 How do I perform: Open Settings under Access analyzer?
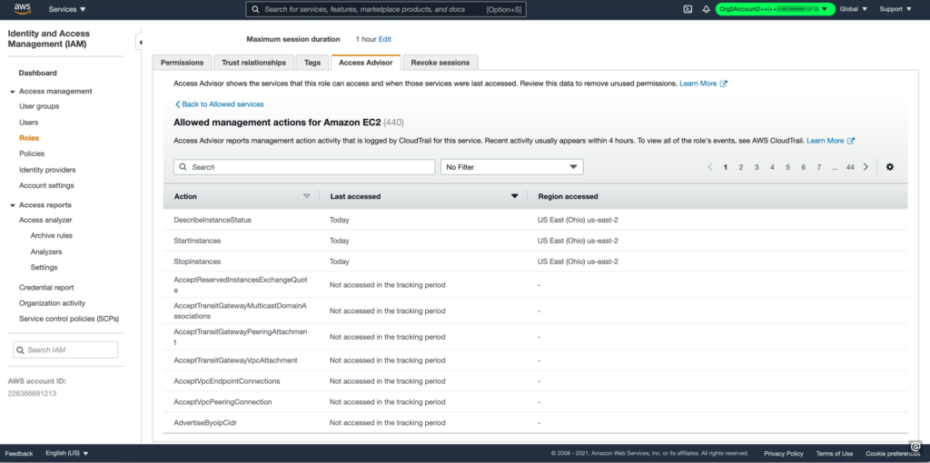coord(44,267)
